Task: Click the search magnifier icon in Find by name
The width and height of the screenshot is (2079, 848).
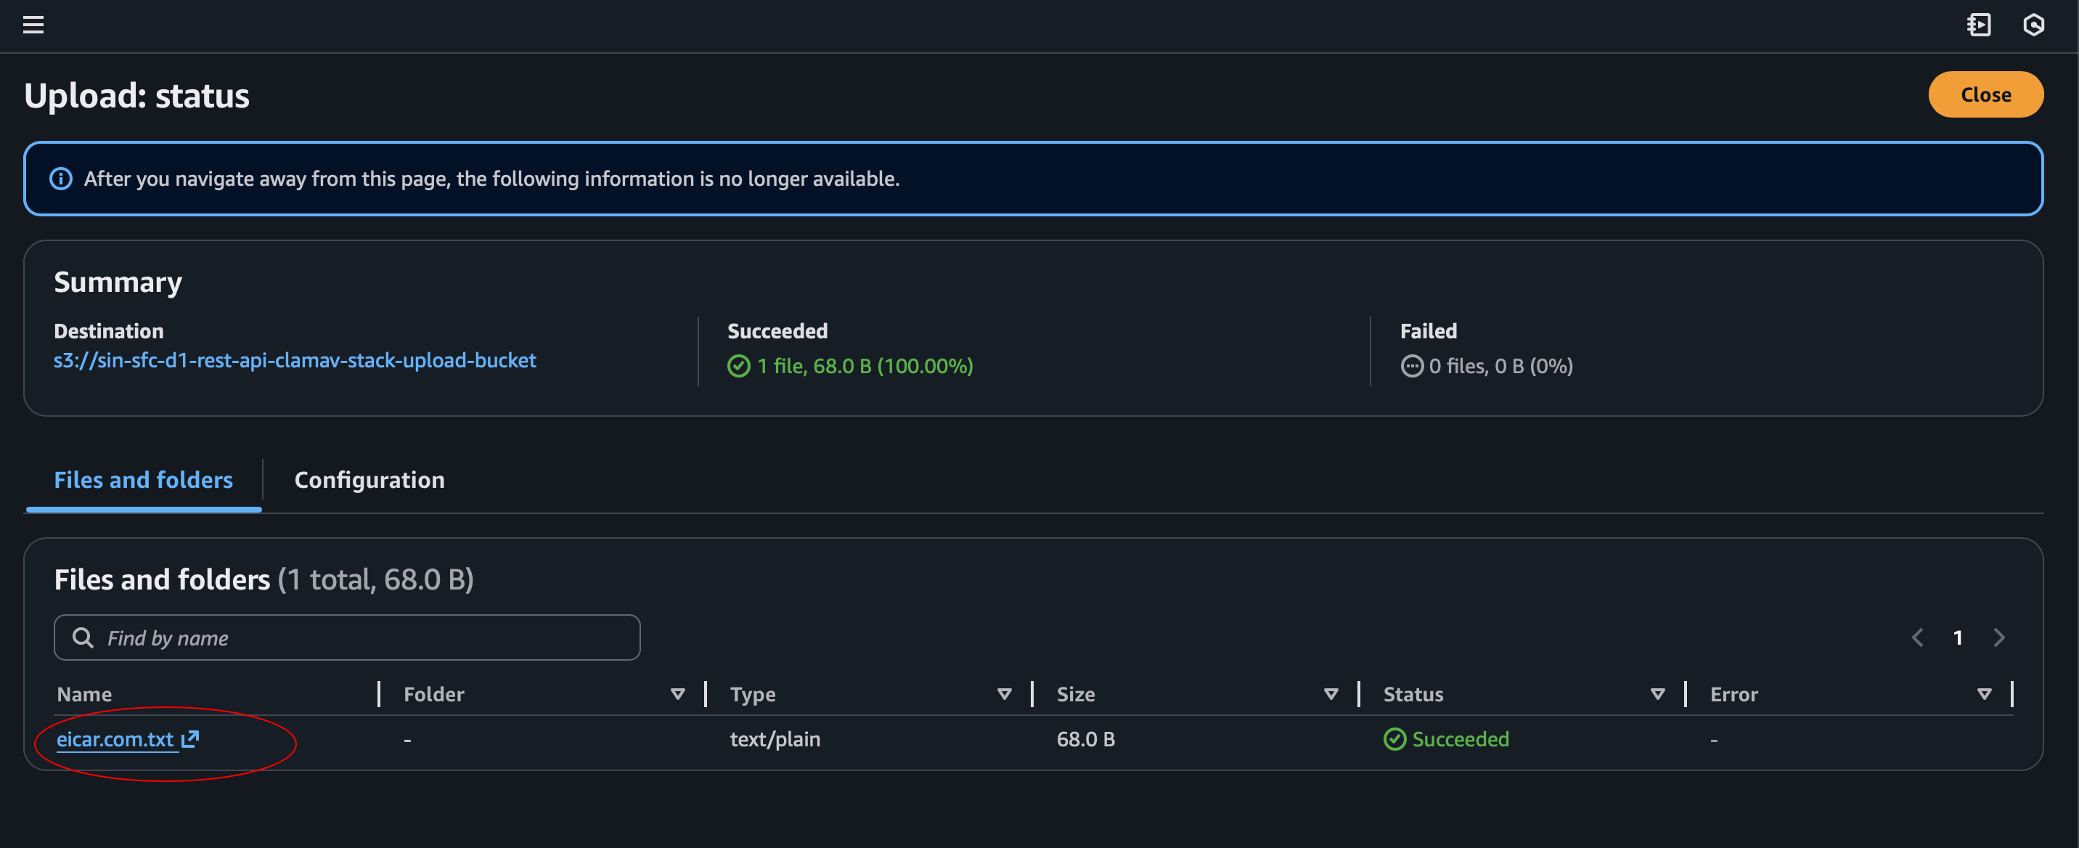Action: pos(82,638)
